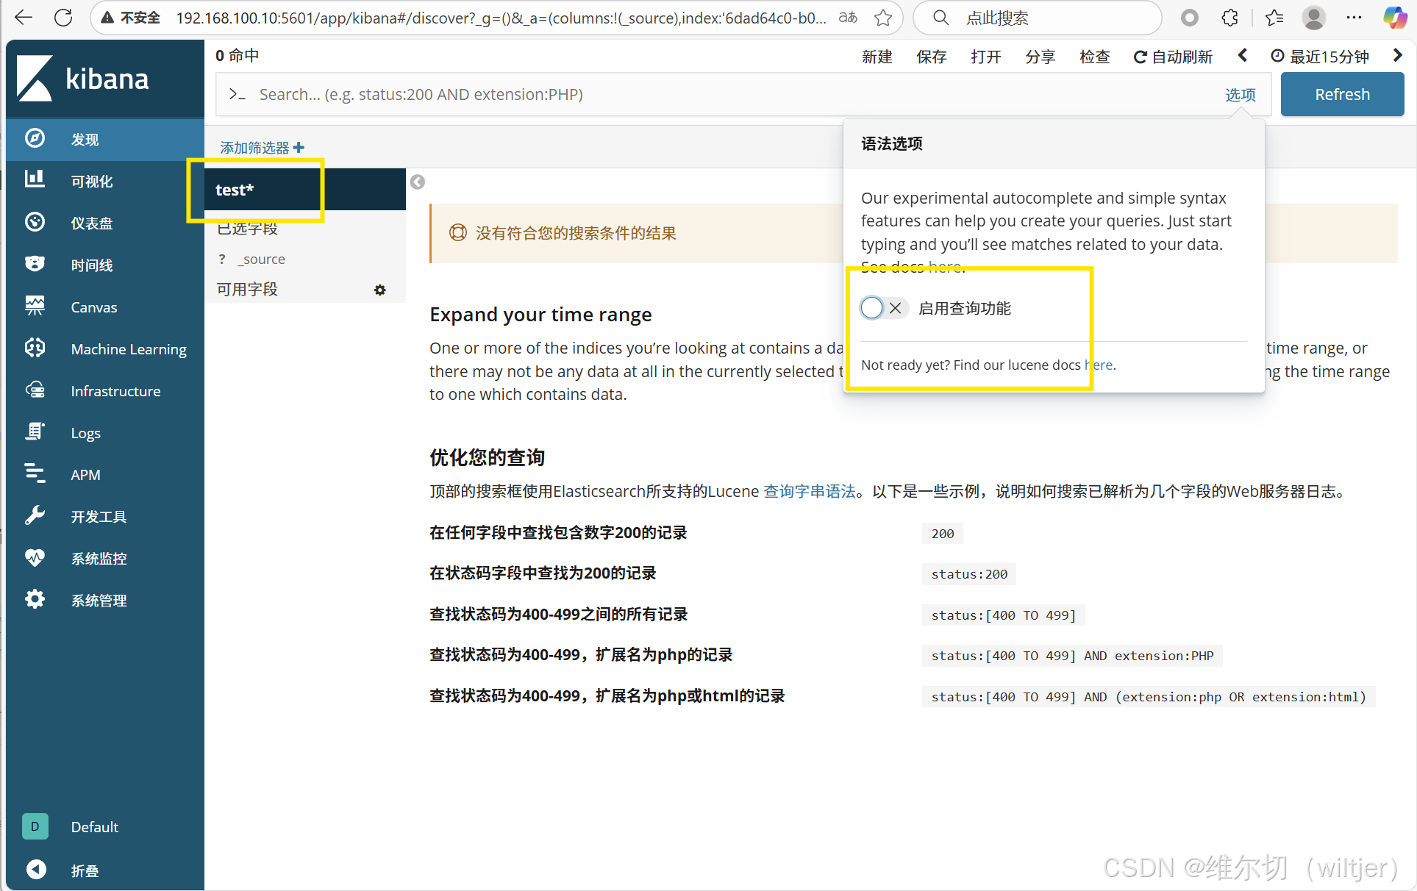The image size is (1417, 891).
Task: Open the Dashboard (仪表盘) icon
Action: [35, 222]
